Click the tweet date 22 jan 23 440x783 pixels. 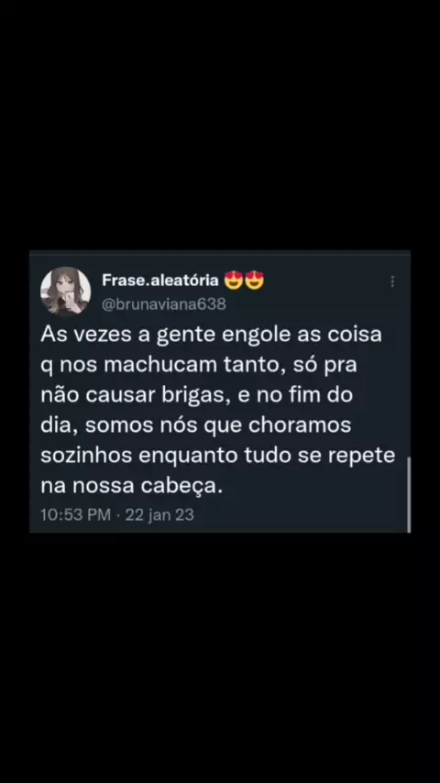tap(159, 515)
